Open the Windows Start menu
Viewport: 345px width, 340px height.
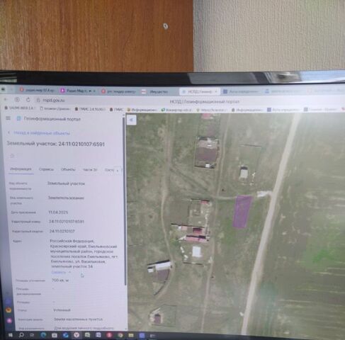coord(11,335)
